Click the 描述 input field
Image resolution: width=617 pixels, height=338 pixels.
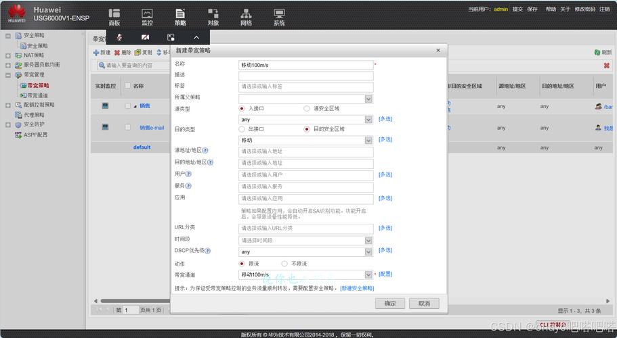(305, 76)
